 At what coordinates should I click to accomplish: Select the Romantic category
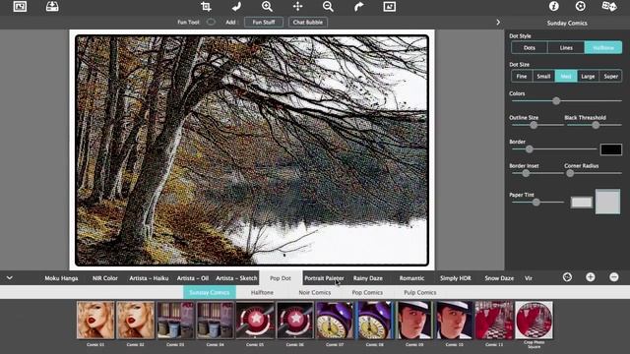click(411, 278)
